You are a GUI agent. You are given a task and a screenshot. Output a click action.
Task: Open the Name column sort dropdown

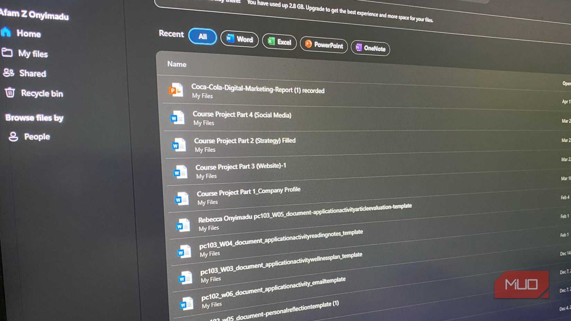point(176,64)
